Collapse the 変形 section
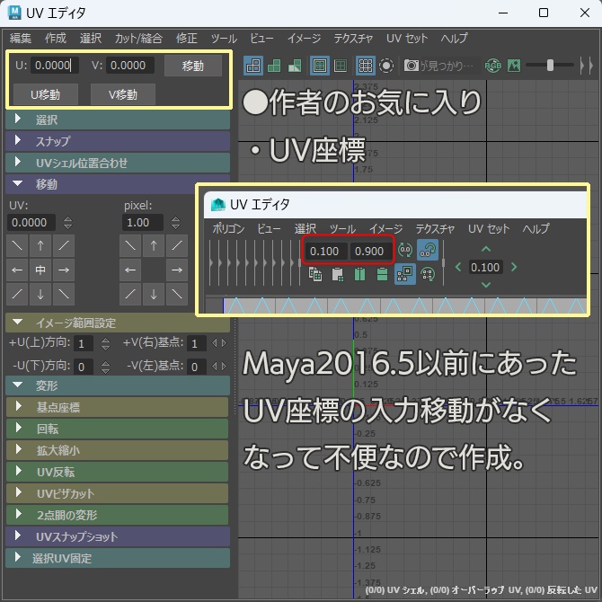Image resolution: width=602 pixels, height=602 pixels. click(118, 385)
